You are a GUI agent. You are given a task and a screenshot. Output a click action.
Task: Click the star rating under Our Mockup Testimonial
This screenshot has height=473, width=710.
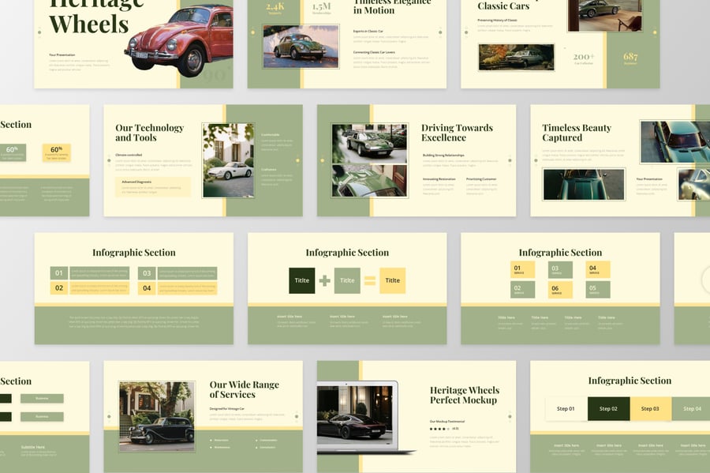point(440,429)
